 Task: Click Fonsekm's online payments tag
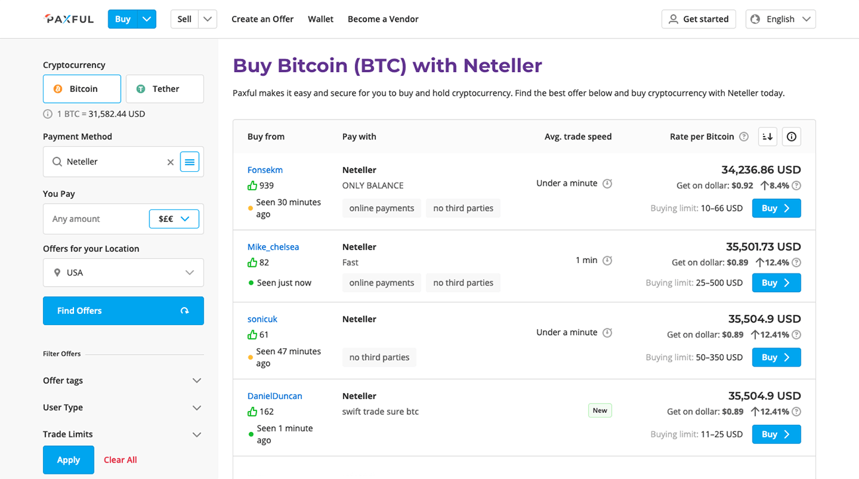(381, 208)
